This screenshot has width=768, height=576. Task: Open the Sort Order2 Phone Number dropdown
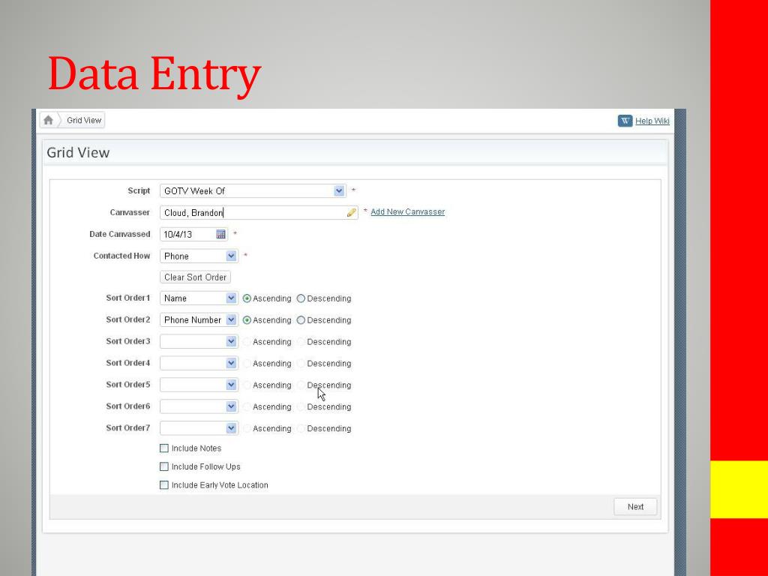pos(231,319)
